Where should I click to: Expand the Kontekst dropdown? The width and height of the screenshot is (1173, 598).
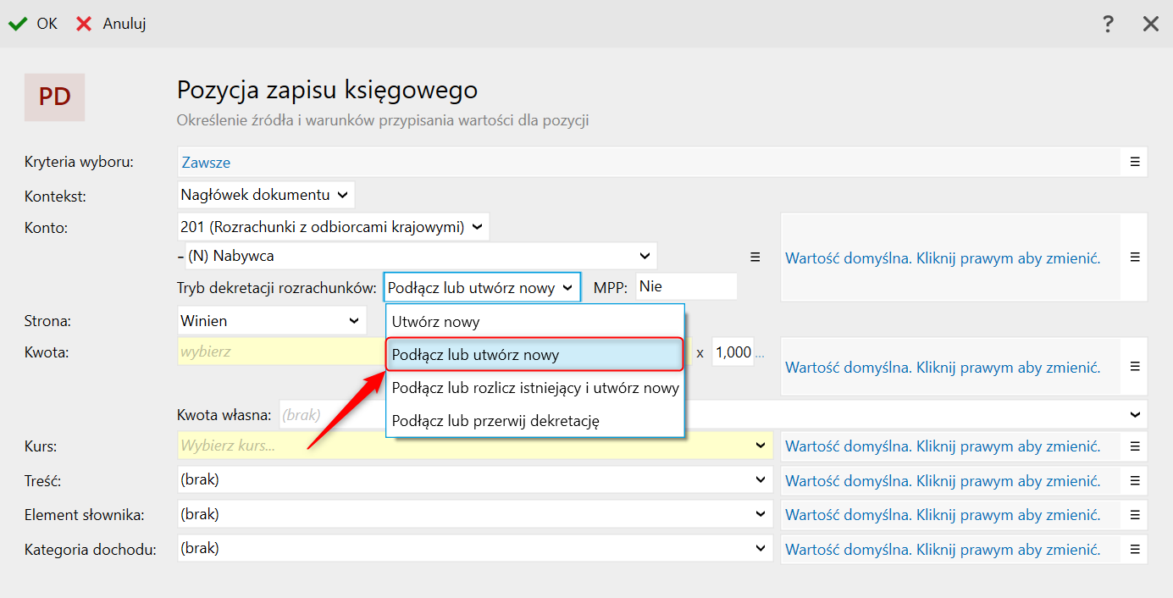266,195
